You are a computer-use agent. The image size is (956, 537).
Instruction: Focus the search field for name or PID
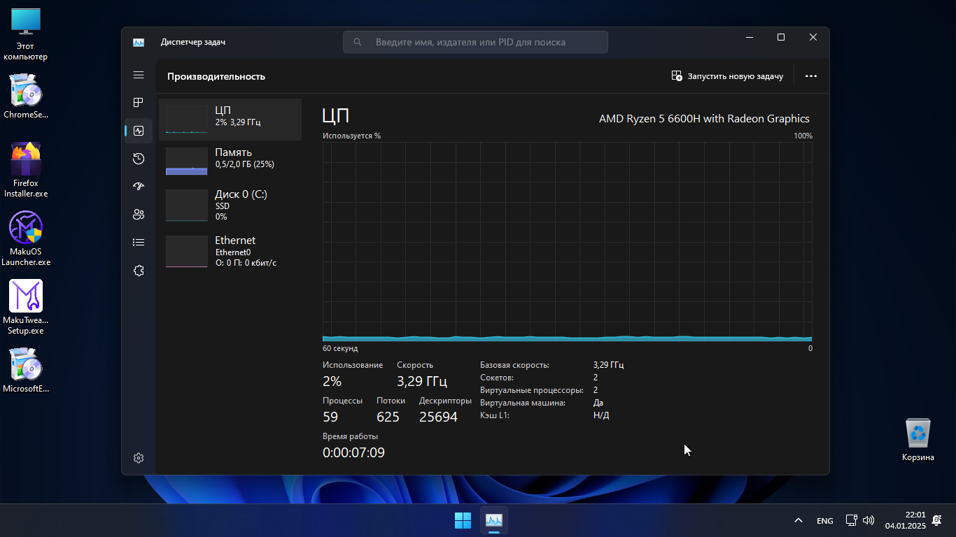(475, 42)
